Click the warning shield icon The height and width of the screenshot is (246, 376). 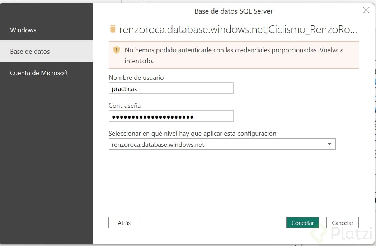pyautogui.click(x=117, y=50)
